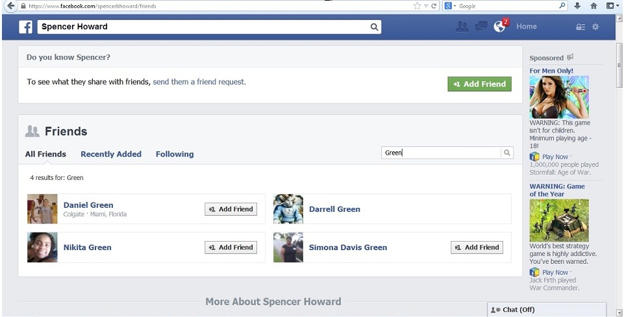Click Simona Davis Green profile photo
Image resolution: width=624 pixels, height=317 pixels.
pyautogui.click(x=288, y=247)
